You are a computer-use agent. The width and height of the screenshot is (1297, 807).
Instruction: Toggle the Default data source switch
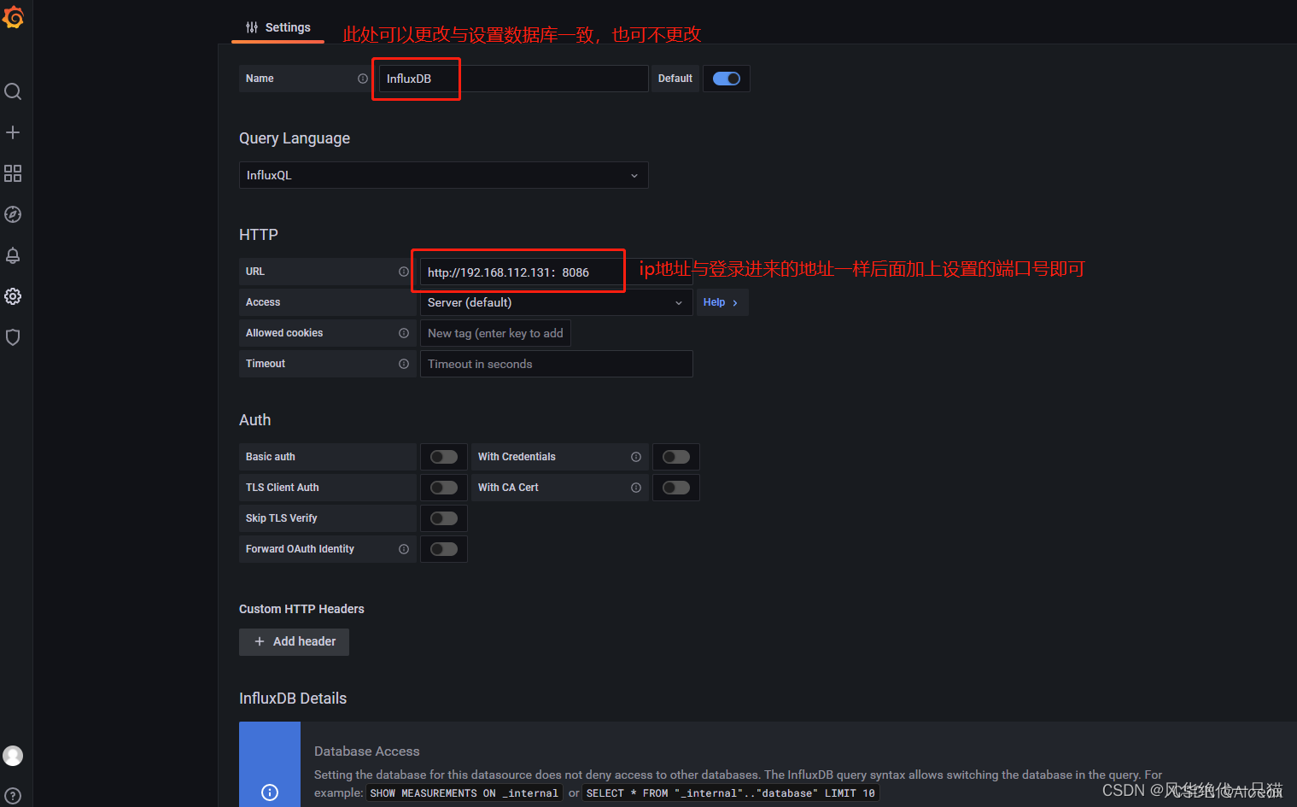coord(727,79)
